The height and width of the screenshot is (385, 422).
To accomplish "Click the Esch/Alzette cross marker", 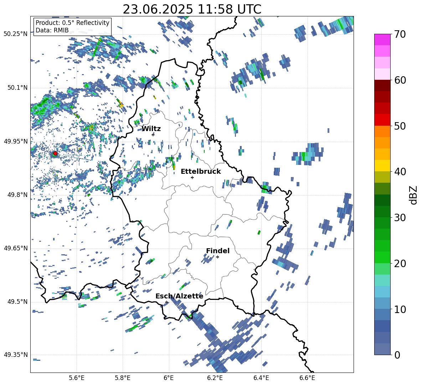I will coord(166,302).
